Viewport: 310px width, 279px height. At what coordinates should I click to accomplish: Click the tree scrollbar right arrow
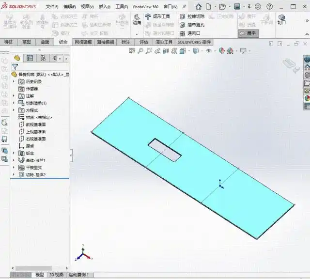point(67,268)
